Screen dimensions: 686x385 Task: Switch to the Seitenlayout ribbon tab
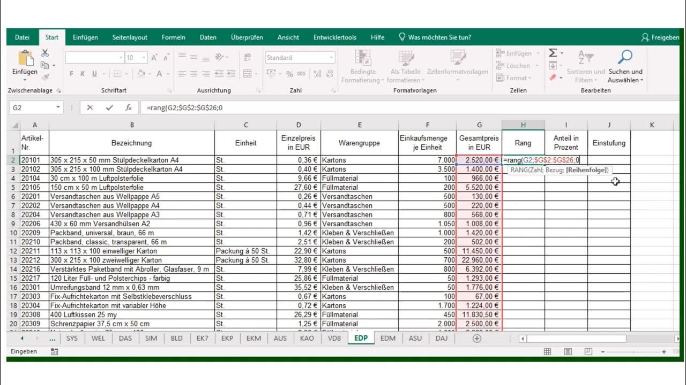point(130,37)
